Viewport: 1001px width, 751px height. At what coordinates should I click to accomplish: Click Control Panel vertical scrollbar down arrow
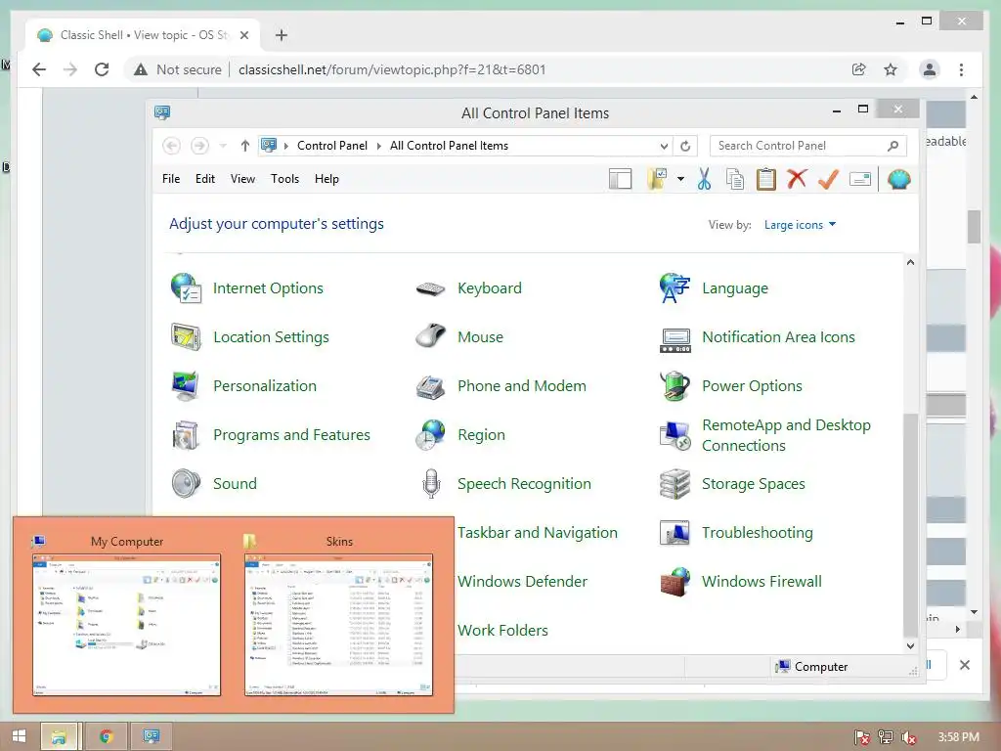910,645
